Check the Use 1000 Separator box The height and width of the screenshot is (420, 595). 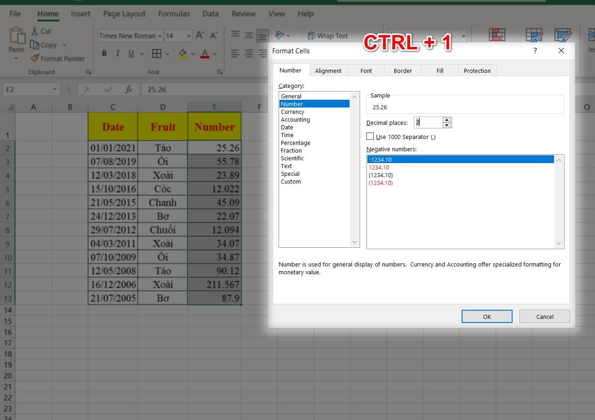coord(370,136)
